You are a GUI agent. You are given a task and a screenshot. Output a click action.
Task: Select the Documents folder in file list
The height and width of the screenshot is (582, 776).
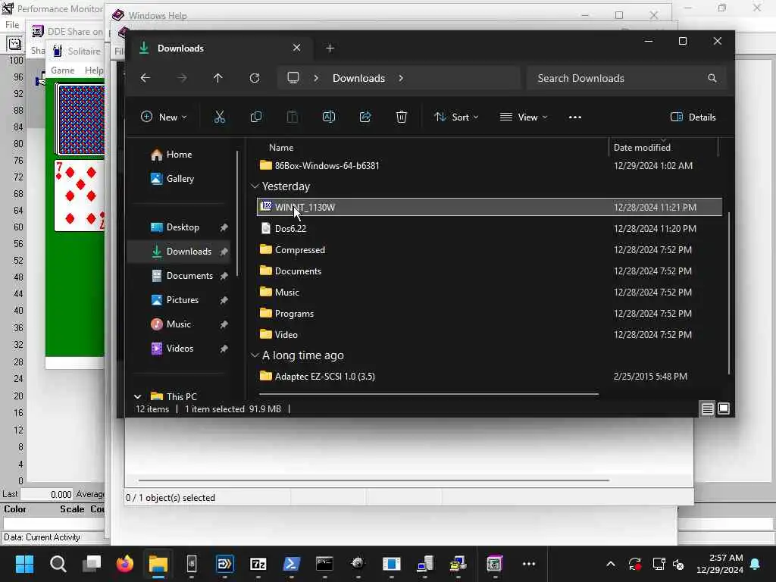tap(489, 271)
